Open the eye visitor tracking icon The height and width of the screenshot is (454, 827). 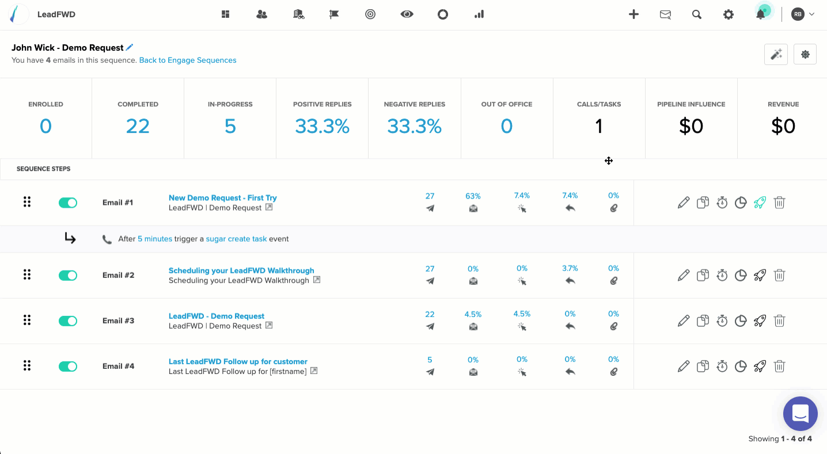coord(407,14)
